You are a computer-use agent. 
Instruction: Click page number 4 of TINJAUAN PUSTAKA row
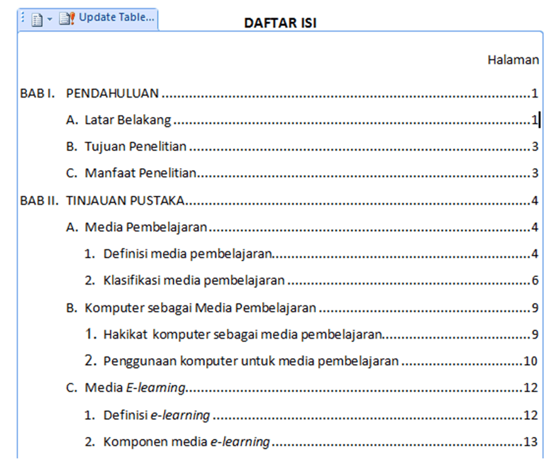click(535, 201)
